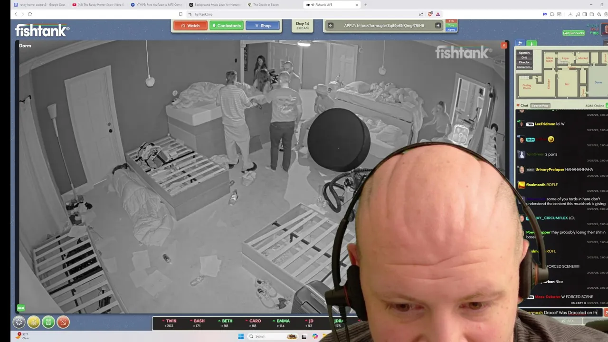The width and height of the screenshot is (608, 342).
Task: Click the address bar URL
Action: click(204, 14)
